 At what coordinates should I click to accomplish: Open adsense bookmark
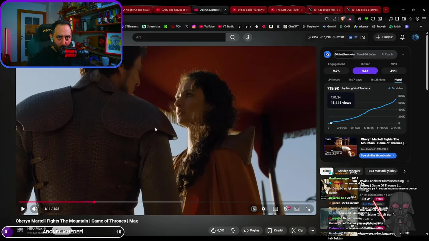click(361, 26)
